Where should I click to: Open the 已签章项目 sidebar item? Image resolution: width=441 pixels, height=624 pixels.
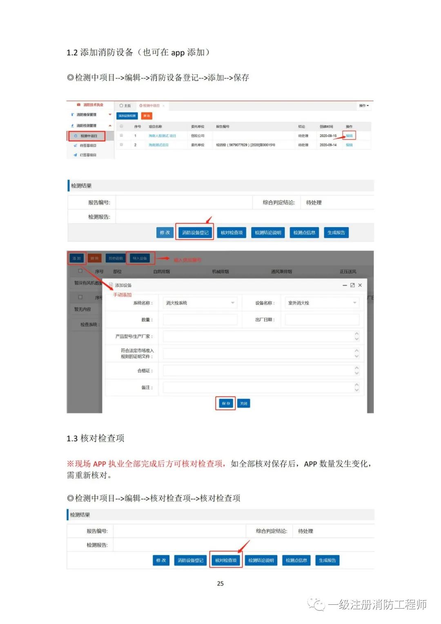[x=88, y=155]
